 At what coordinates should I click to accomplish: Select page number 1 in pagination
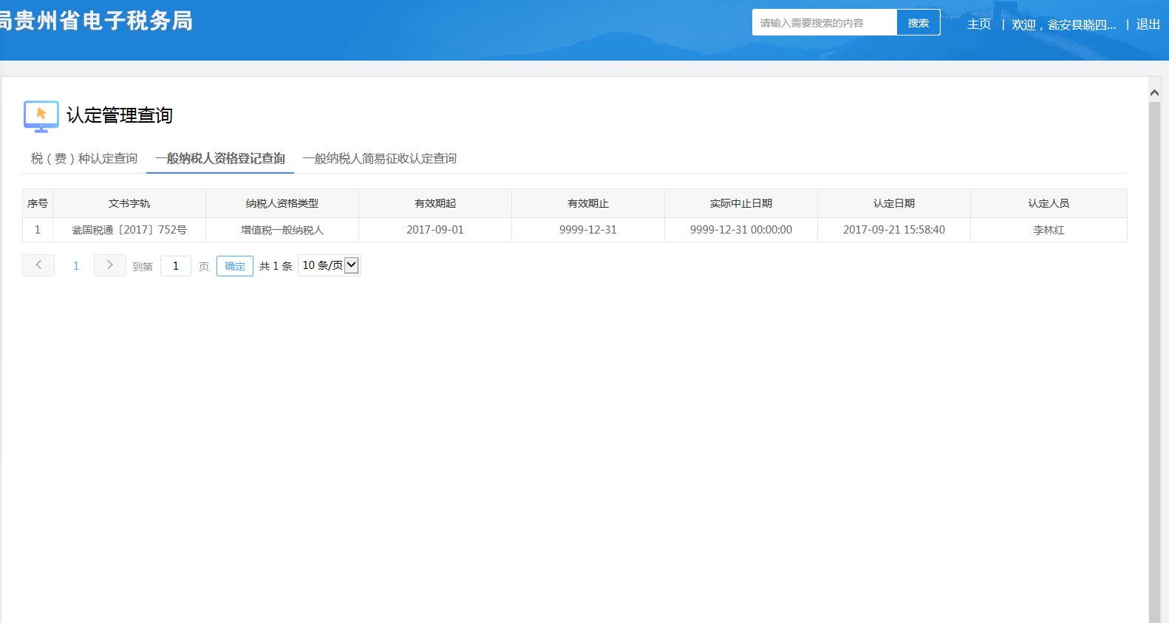coord(75,266)
